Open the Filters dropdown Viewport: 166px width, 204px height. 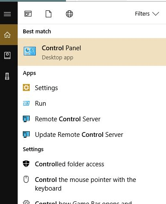pos(147,14)
